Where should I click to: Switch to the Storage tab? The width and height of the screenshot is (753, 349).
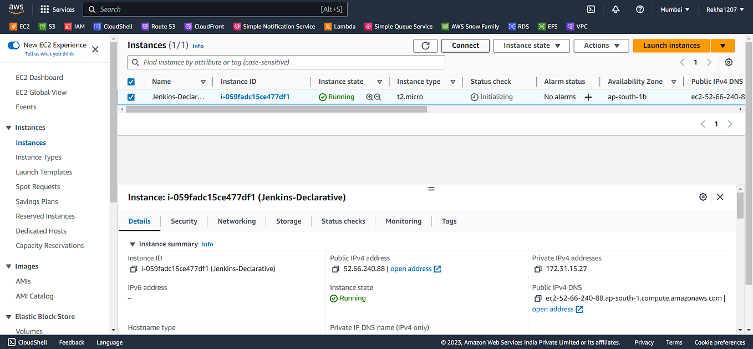point(288,221)
